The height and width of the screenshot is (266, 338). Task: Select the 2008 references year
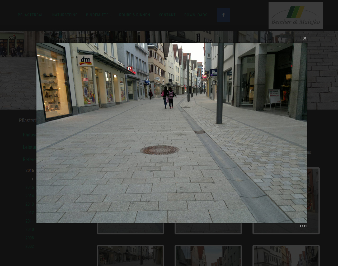(x=30, y=238)
